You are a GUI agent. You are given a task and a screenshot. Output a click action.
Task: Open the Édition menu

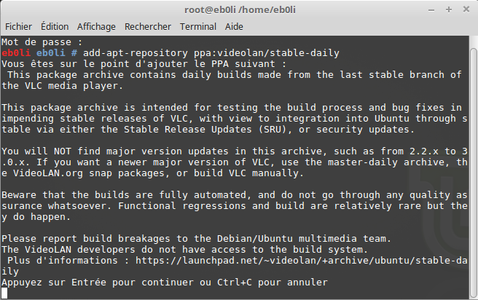point(55,27)
